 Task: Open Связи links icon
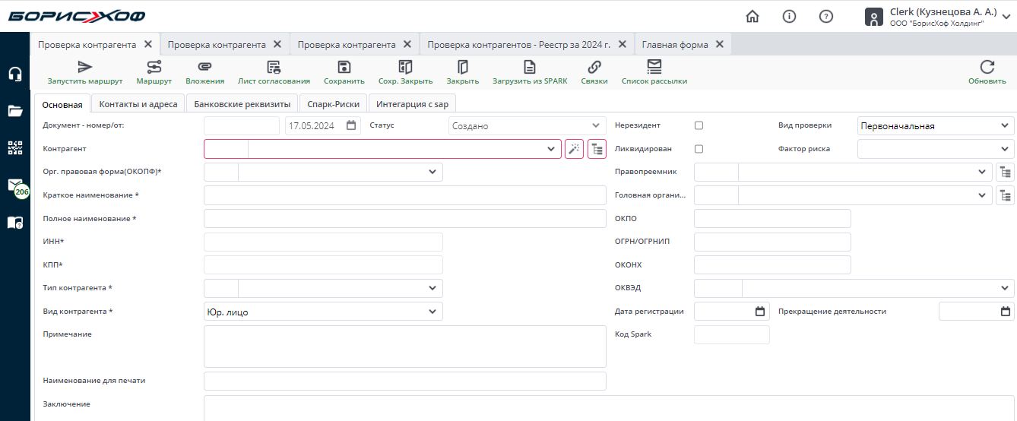tap(594, 68)
